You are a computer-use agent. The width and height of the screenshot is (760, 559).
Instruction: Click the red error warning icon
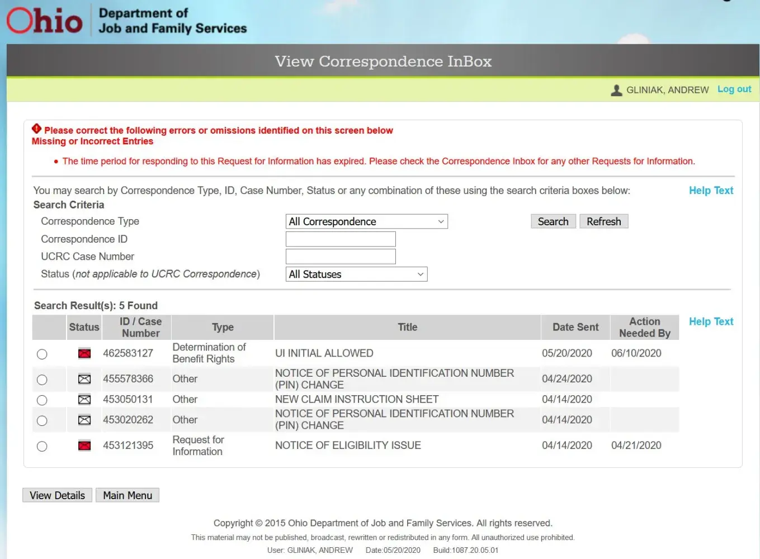point(37,129)
